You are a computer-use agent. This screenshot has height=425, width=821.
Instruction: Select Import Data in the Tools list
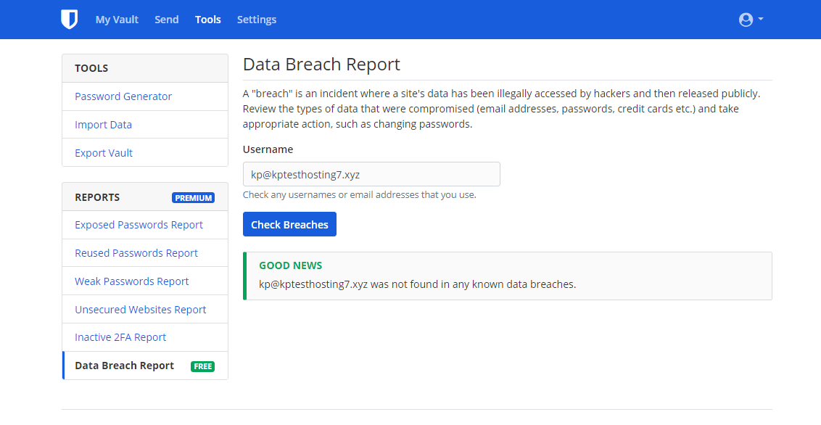click(103, 125)
